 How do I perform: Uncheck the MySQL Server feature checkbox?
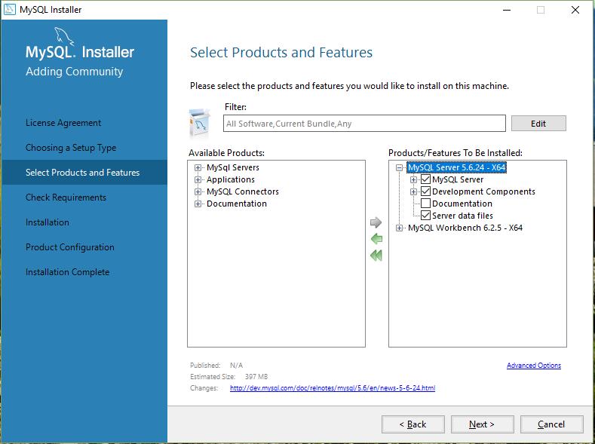click(426, 180)
